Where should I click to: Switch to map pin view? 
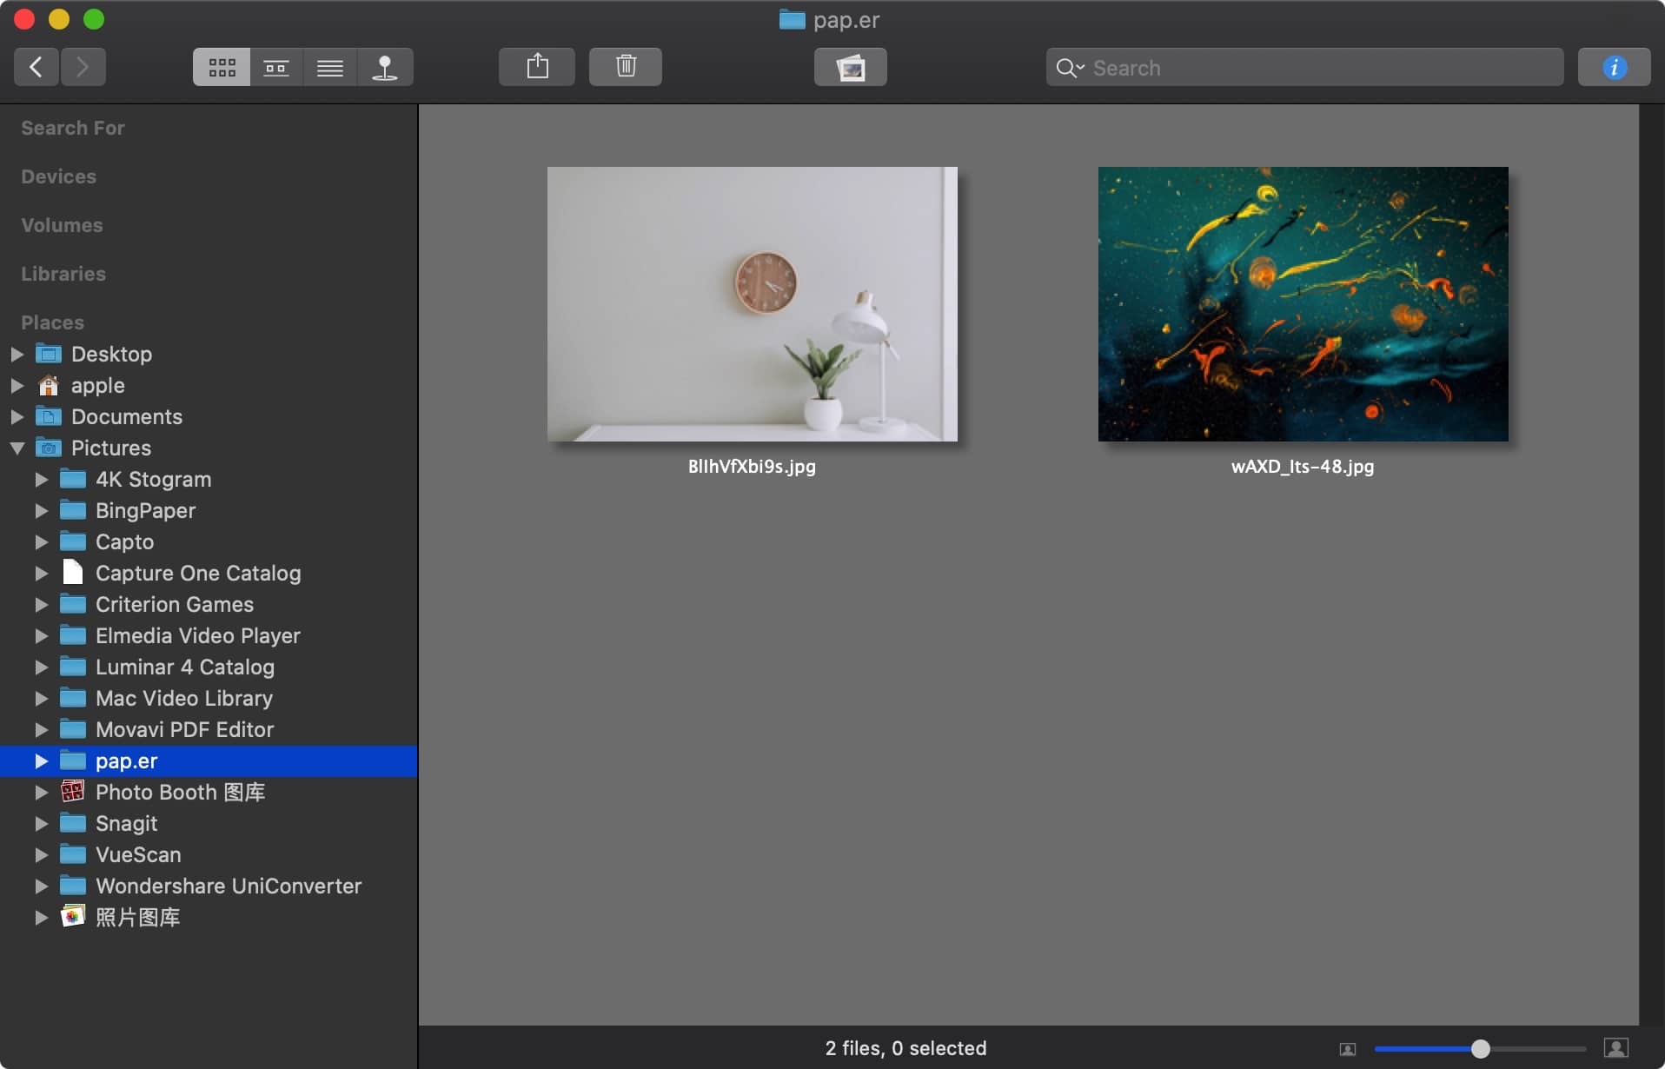click(385, 67)
